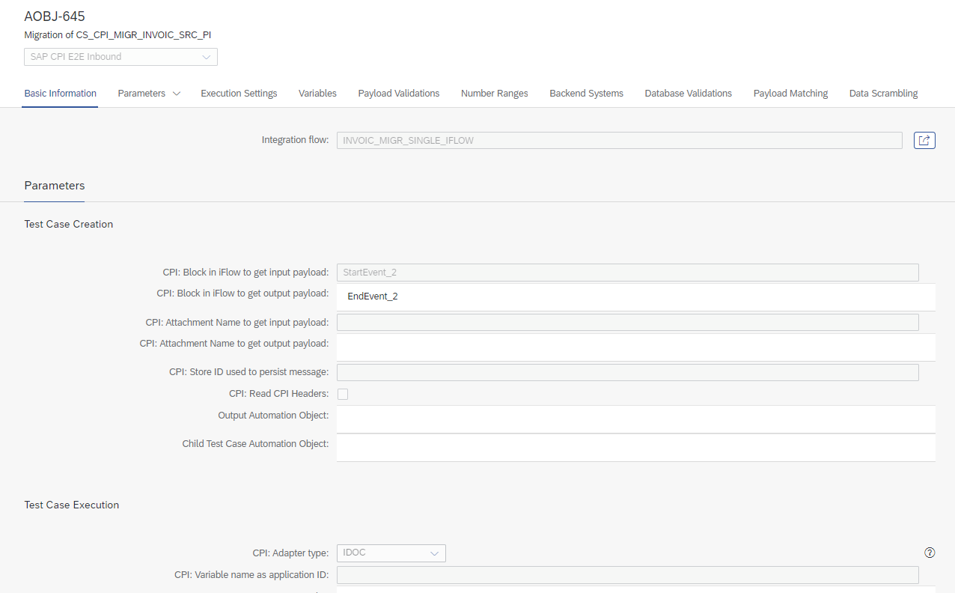This screenshot has width=955, height=593.
Task: Open the Number Ranges tab
Action: pyautogui.click(x=494, y=94)
